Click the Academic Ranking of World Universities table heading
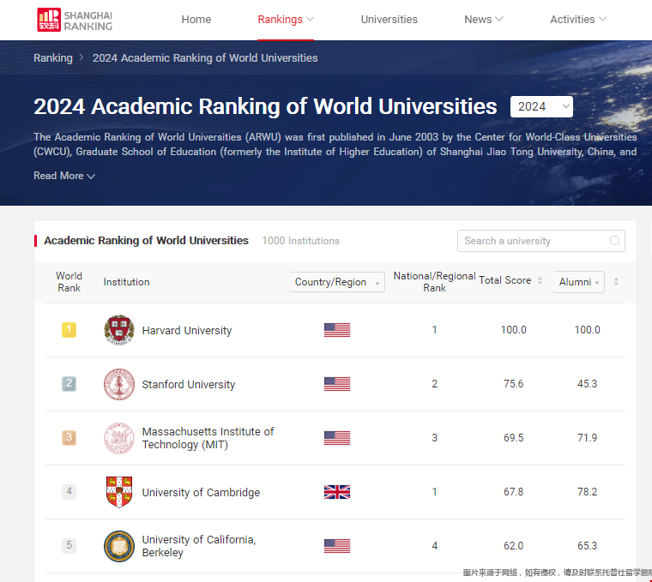652x582 pixels. tap(147, 241)
